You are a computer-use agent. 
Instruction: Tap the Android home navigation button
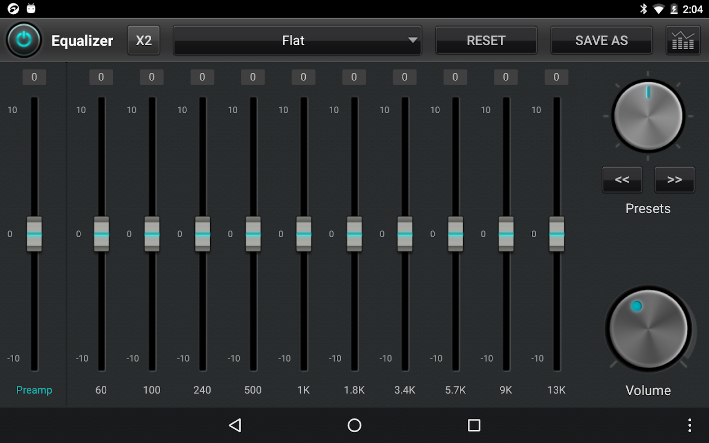coord(354,425)
